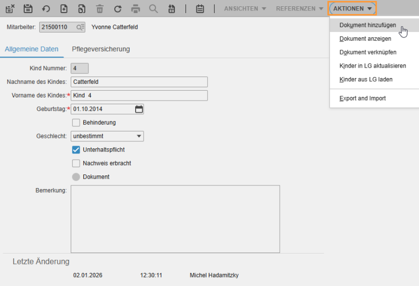Open the Mitarbeiter lookup search icon
The image size is (419, 286).
pyautogui.click(x=80, y=27)
